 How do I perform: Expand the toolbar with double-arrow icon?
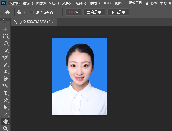coord(2,19)
